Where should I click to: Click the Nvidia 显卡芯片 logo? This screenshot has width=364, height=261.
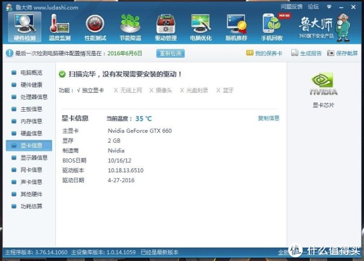click(x=323, y=84)
